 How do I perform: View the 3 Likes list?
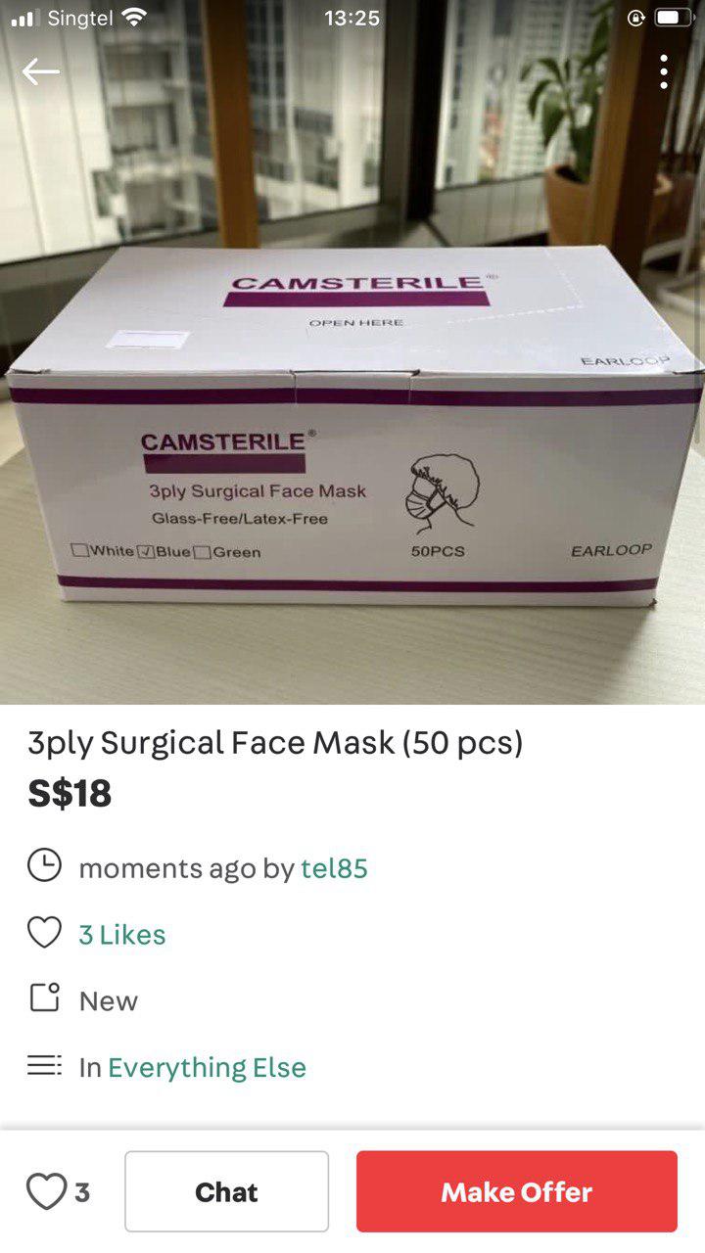tap(122, 935)
